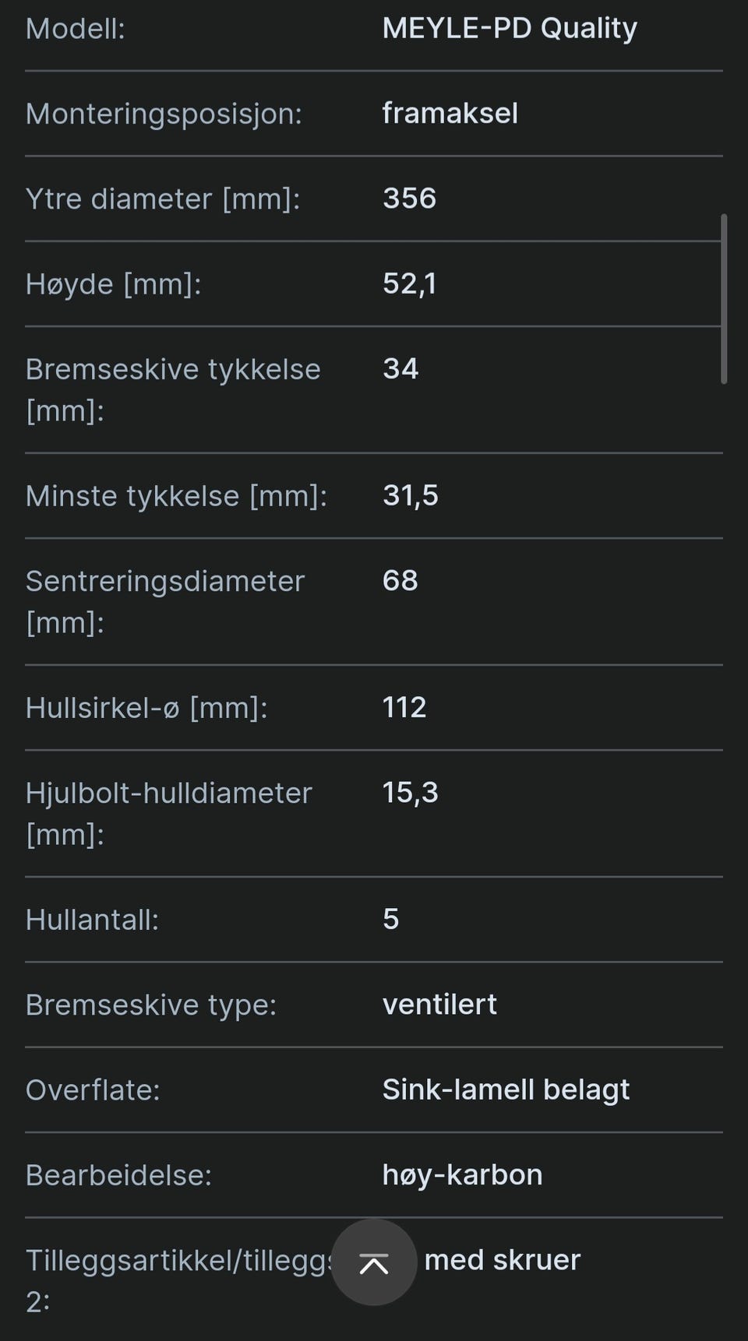Click the Hullsirkel-ø value 112
The height and width of the screenshot is (1341, 748).
pyautogui.click(x=404, y=707)
